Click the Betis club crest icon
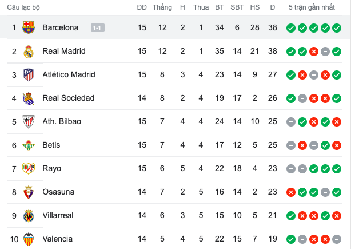 (x=29, y=145)
